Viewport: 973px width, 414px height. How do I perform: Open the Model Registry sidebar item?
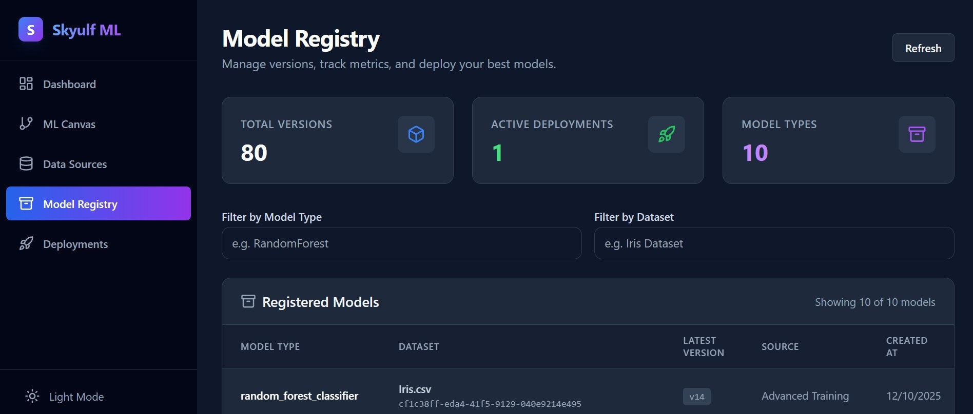click(x=99, y=203)
